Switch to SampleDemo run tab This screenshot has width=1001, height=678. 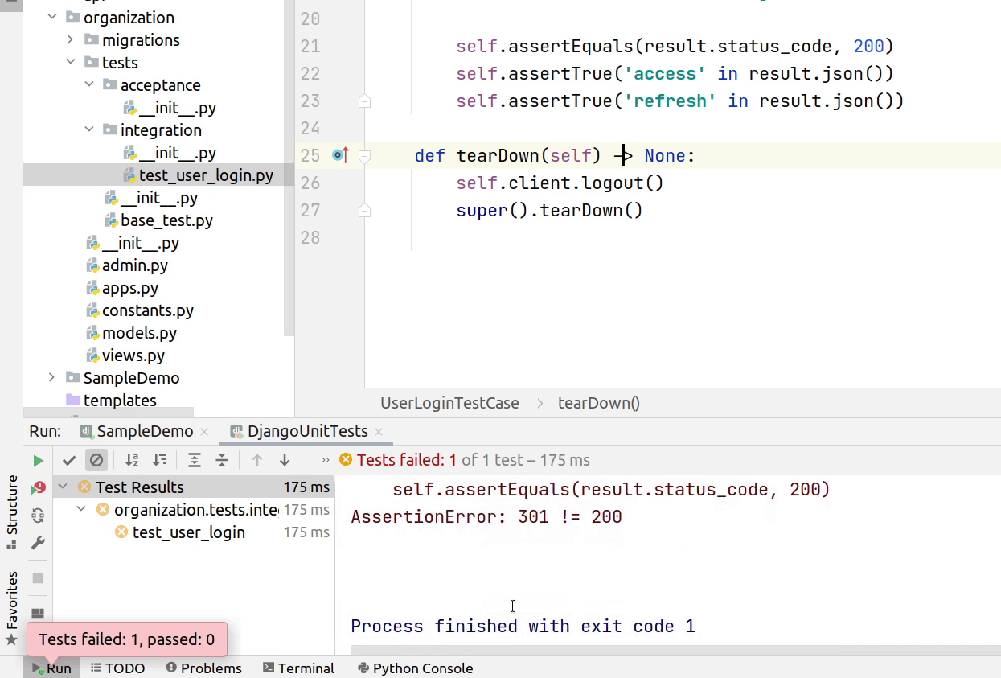145,431
